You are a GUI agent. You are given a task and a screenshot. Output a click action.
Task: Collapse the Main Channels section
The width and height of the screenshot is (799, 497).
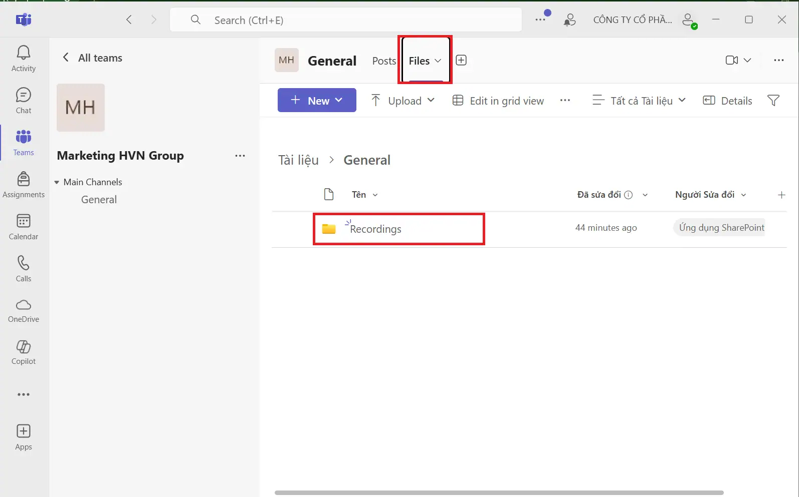tap(57, 182)
